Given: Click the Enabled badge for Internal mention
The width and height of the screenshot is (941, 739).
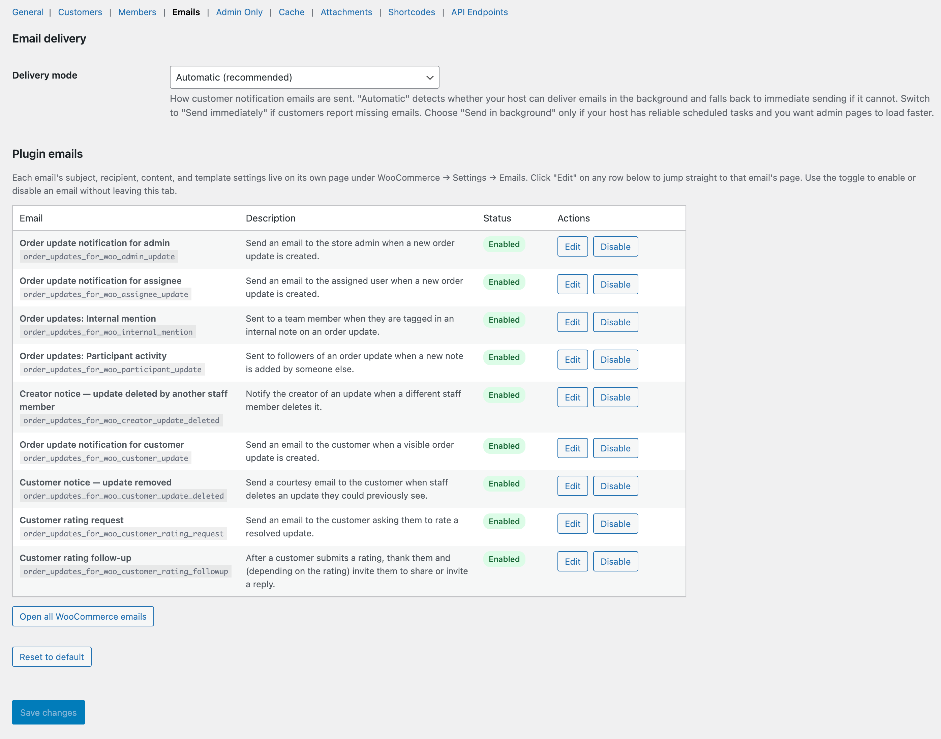Looking at the screenshot, I should pos(504,320).
